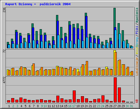Screen dimensions: 140x109
Task: Click the day label 12 on the x-axis
Action: point(53,106)
